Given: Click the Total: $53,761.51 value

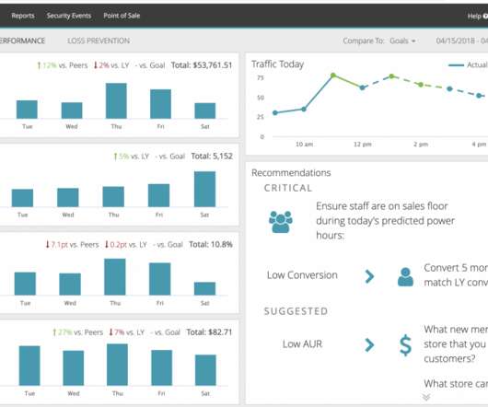Looking at the screenshot, I should pos(202,65).
